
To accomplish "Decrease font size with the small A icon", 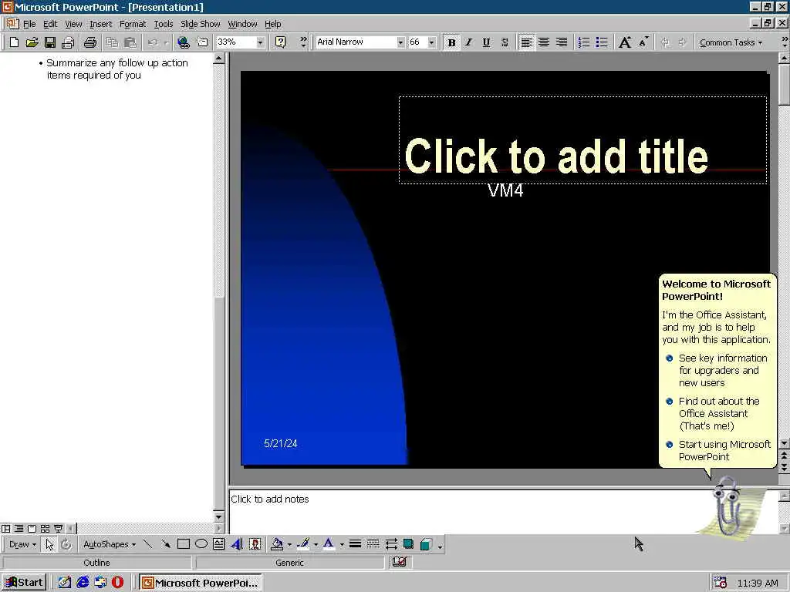I will pos(643,43).
